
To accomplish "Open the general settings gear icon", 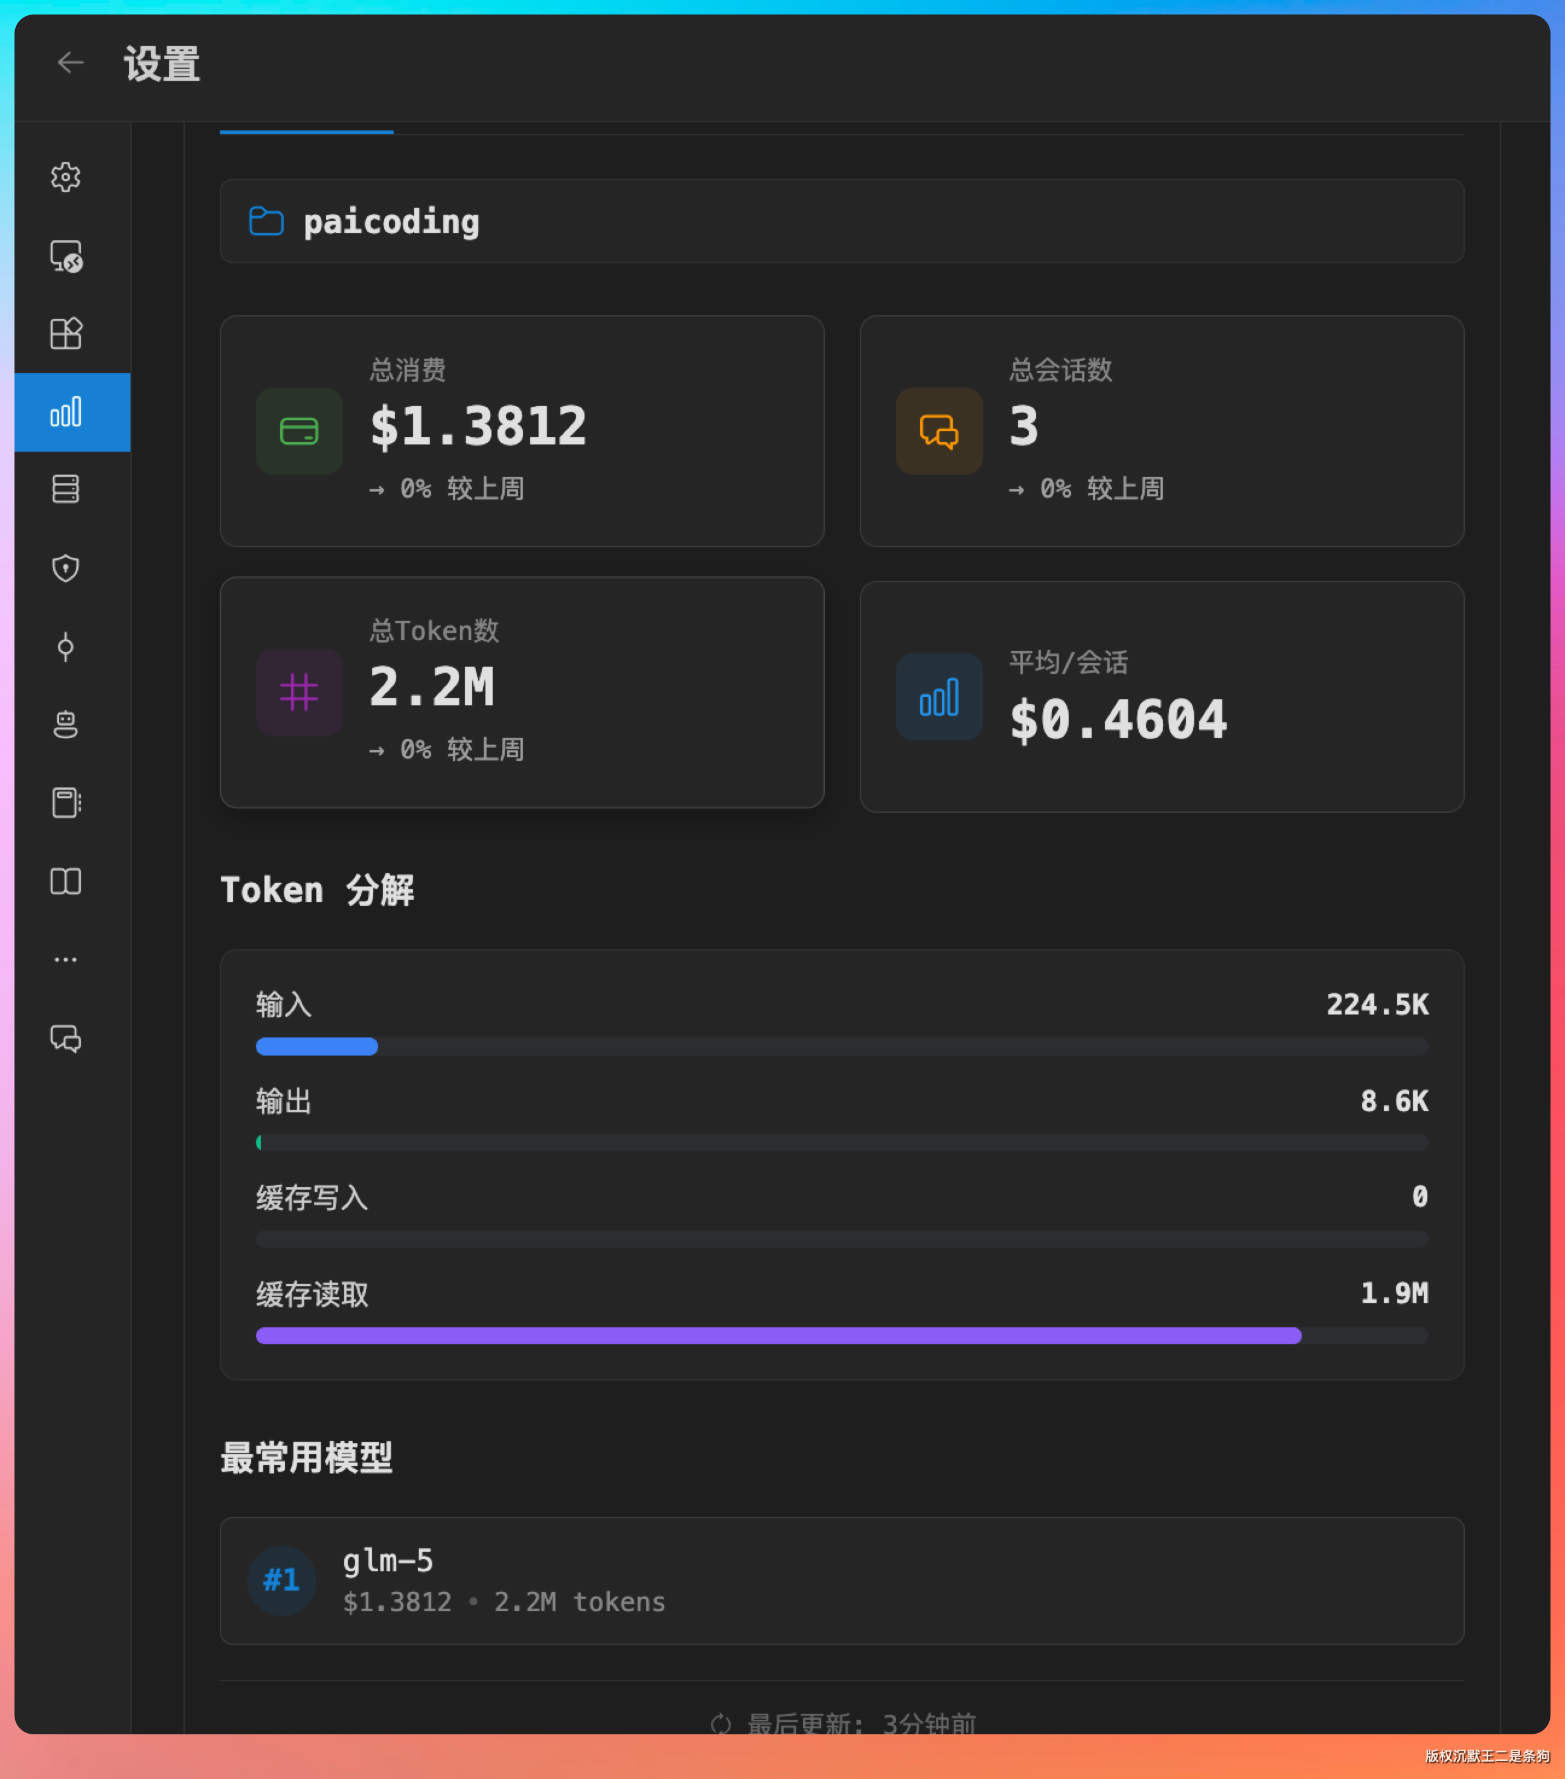I will tap(66, 177).
